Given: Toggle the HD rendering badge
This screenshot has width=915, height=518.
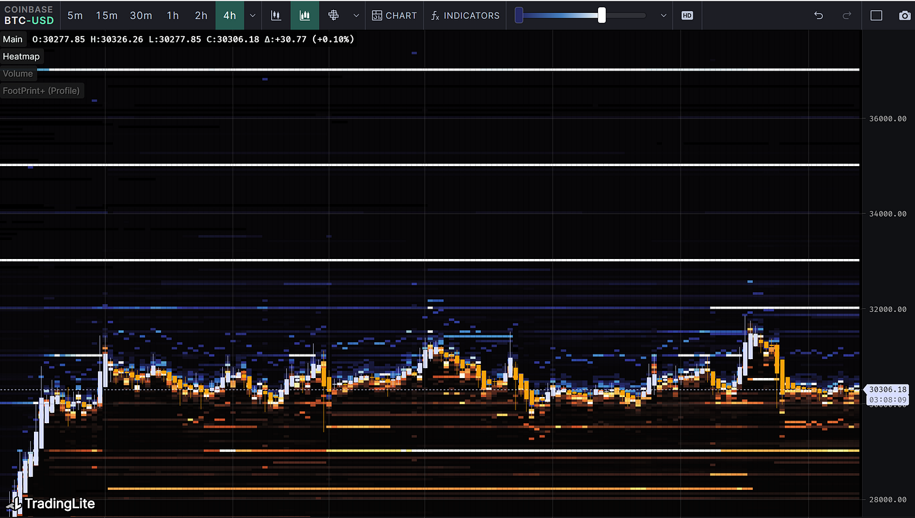Looking at the screenshot, I should coord(687,15).
